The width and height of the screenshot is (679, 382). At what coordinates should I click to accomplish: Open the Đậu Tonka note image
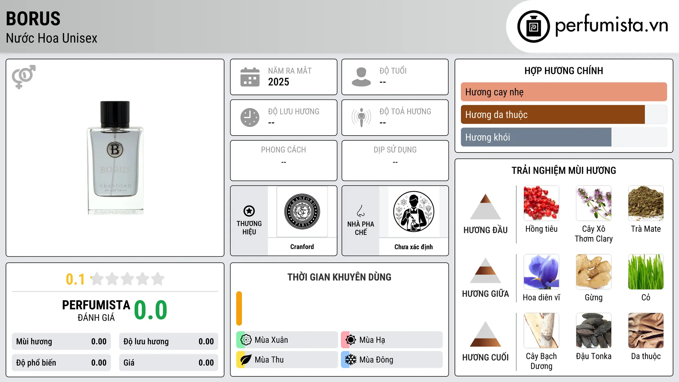coord(594,331)
